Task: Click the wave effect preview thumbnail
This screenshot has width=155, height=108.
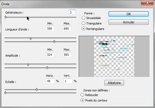Action: [114, 57]
